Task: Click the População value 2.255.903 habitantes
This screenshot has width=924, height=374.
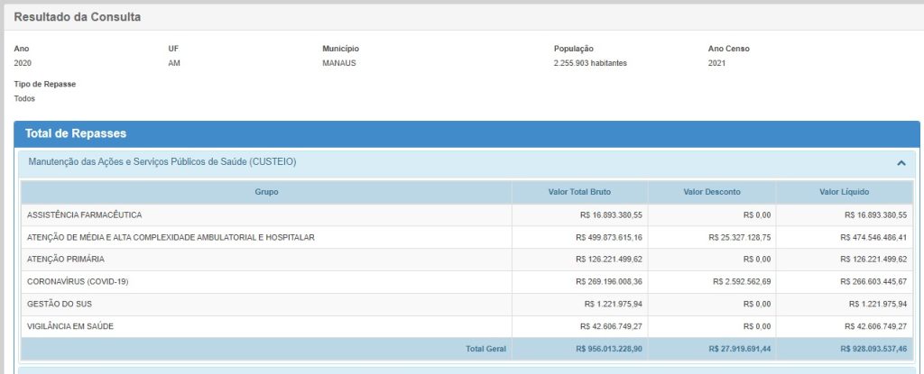Action: pyautogui.click(x=590, y=63)
